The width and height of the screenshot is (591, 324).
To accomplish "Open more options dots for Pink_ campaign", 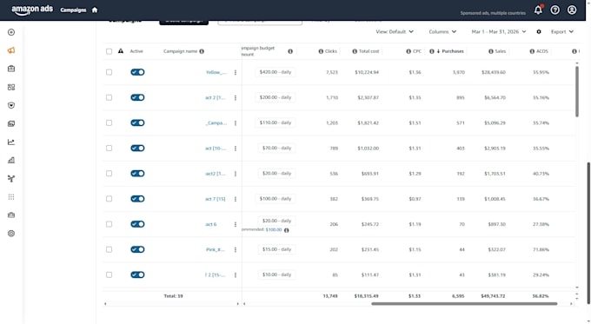I will point(236,249).
